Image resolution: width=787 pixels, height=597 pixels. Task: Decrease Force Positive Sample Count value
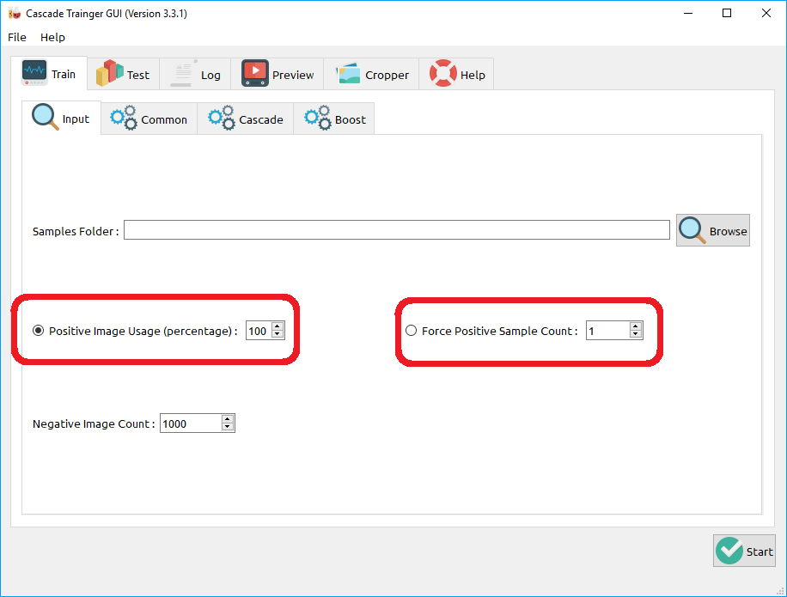(x=636, y=335)
